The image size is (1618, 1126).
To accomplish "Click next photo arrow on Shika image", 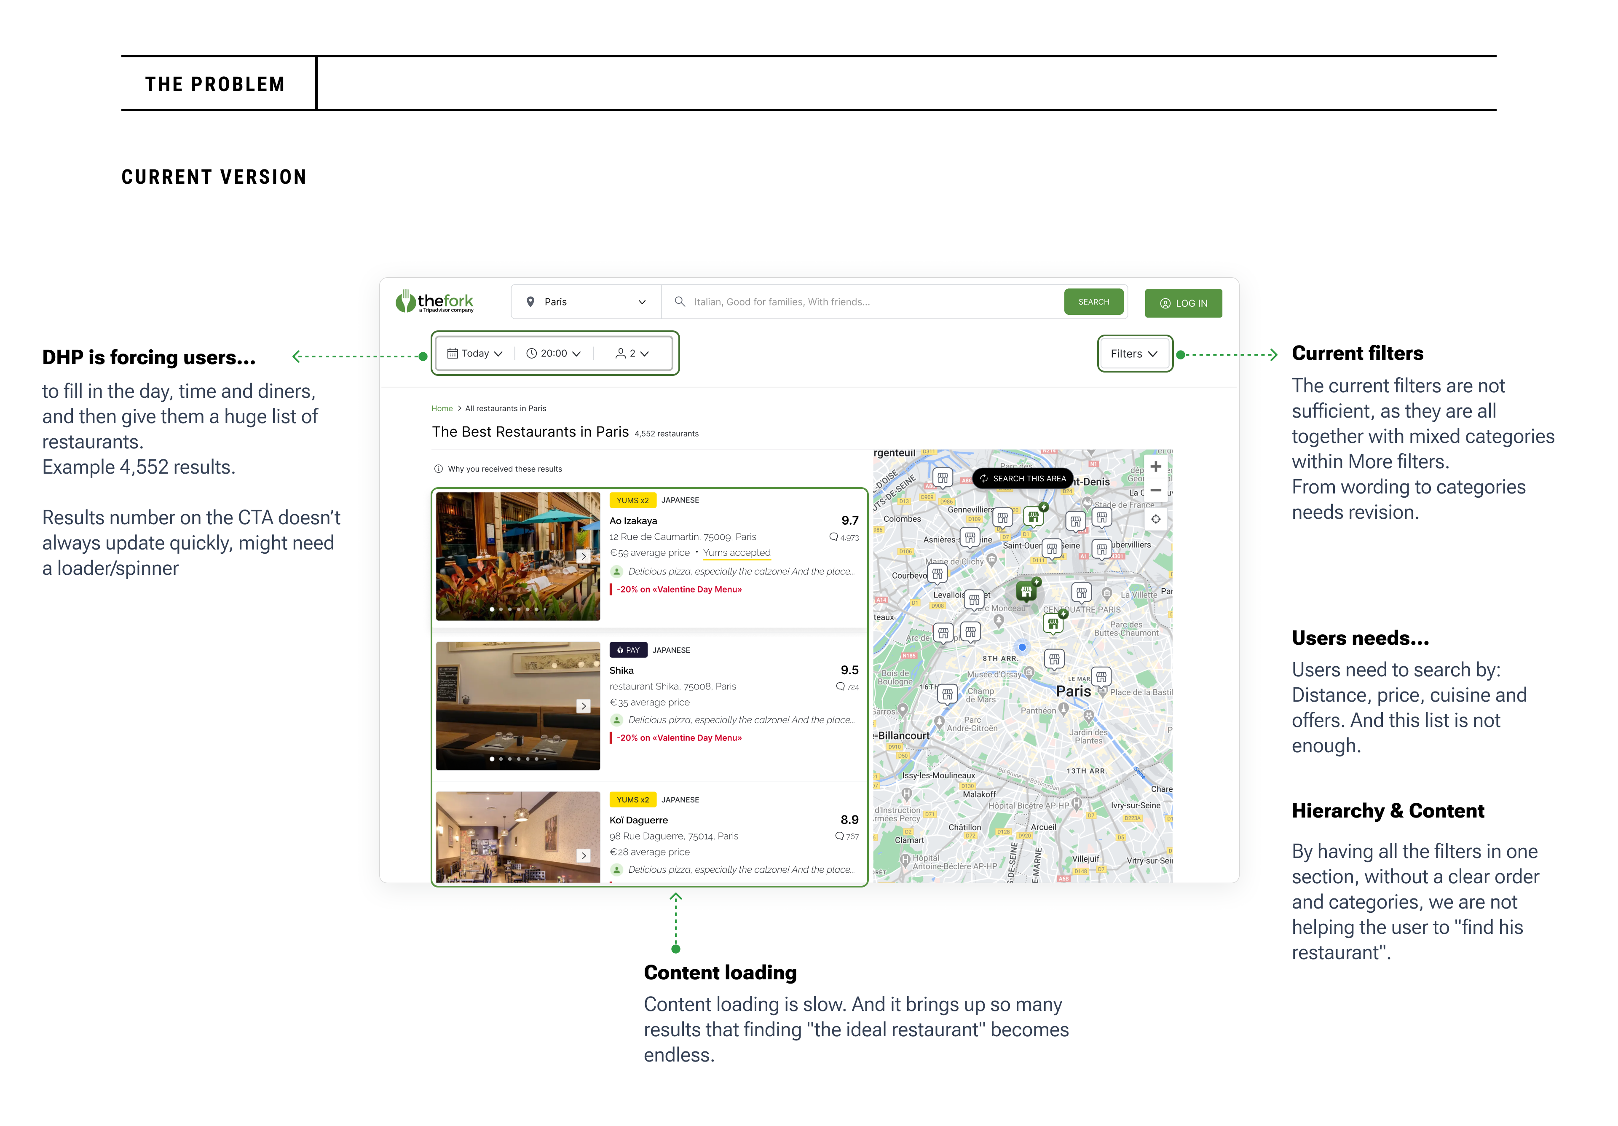I will [x=584, y=706].
